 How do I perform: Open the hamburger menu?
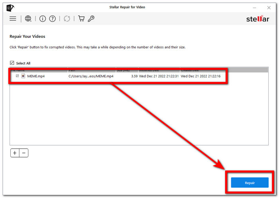point(13,19)
